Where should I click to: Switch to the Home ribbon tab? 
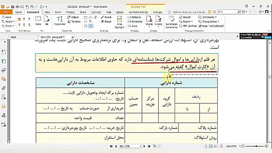point(19,12)
